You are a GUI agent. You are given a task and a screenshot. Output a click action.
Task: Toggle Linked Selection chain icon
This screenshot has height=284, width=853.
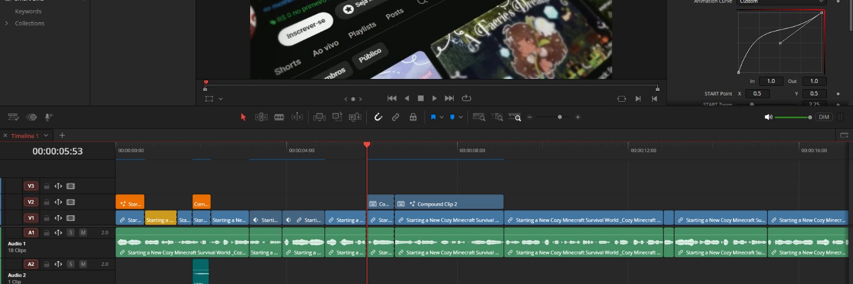click(x=396, y=117)
